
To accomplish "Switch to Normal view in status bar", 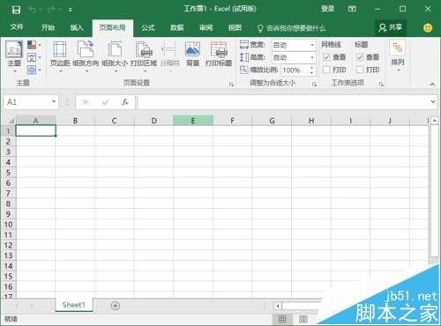I will coord(282,319).
